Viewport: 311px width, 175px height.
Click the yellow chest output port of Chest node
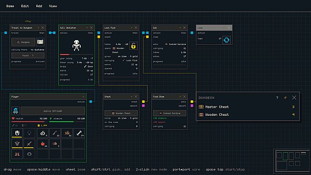coord(143,101)
